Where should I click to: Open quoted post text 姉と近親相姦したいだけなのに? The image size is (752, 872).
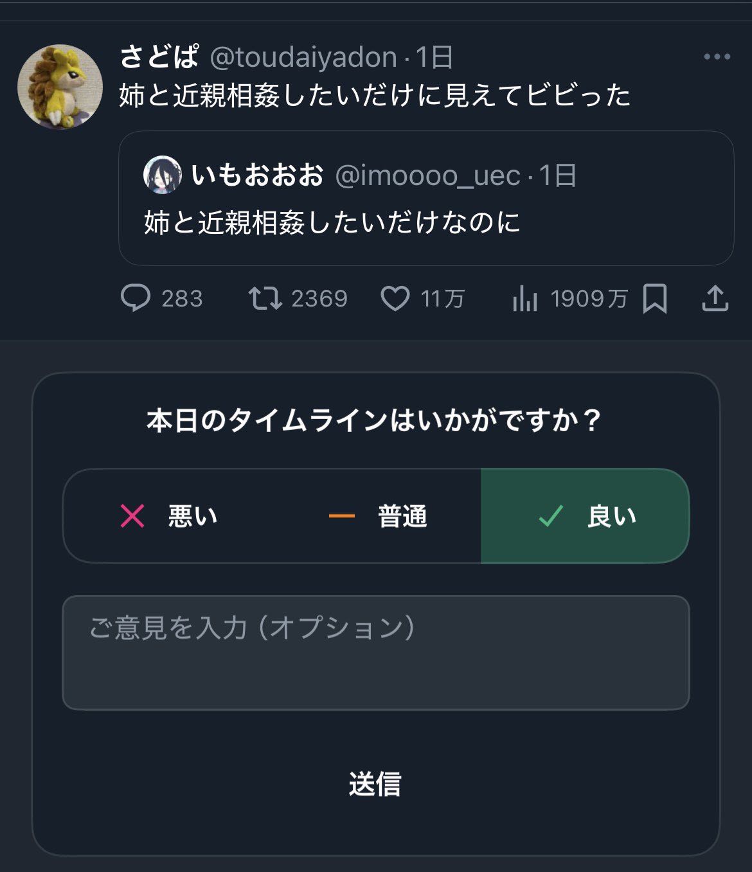tap(332, 222)
